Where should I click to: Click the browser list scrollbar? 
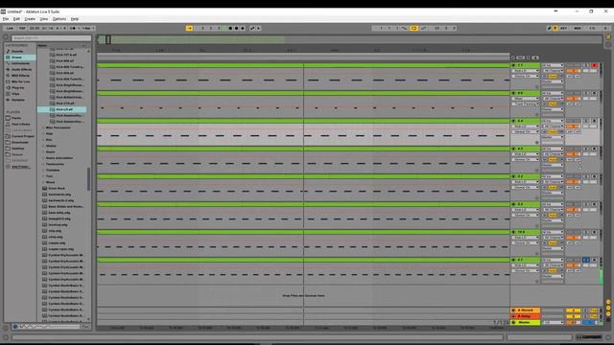click(x=89, y=179)
